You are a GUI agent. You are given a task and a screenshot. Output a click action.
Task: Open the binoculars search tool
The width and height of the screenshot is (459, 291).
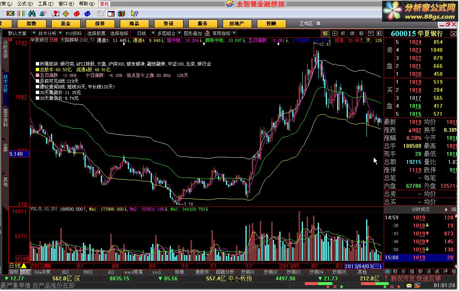33,14
